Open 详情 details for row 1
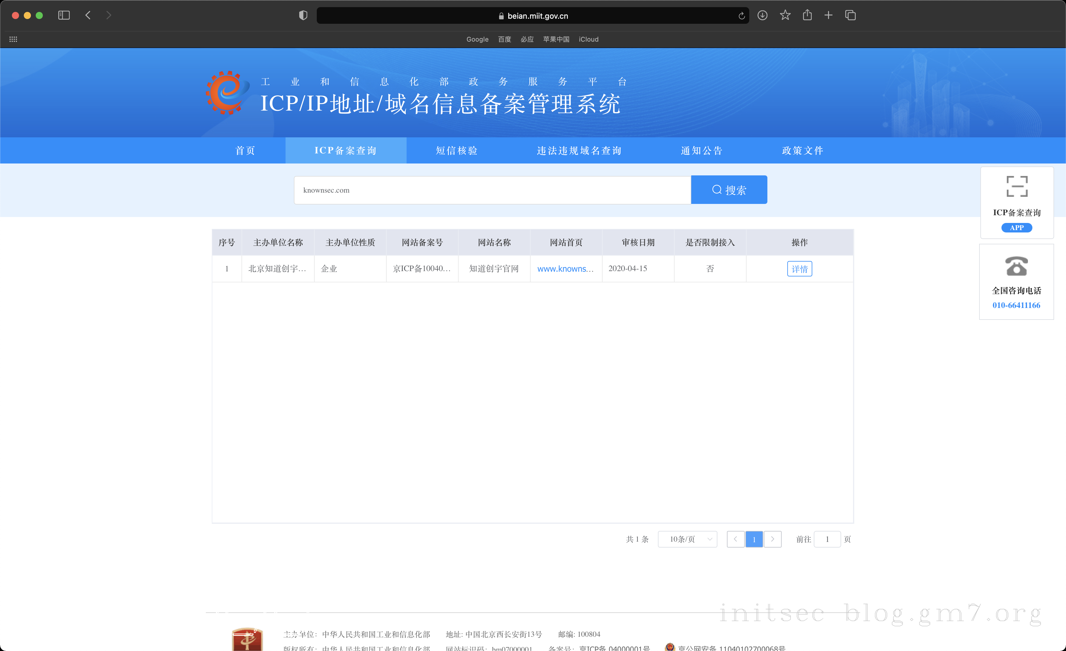The height and width of the screenshot is (651, 1066). tap(799, 269)
